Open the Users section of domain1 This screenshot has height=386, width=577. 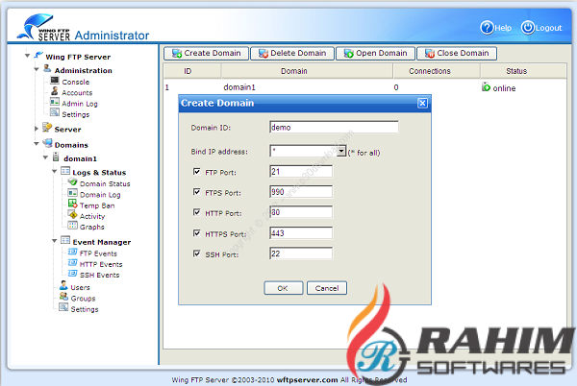pos(81,286)
